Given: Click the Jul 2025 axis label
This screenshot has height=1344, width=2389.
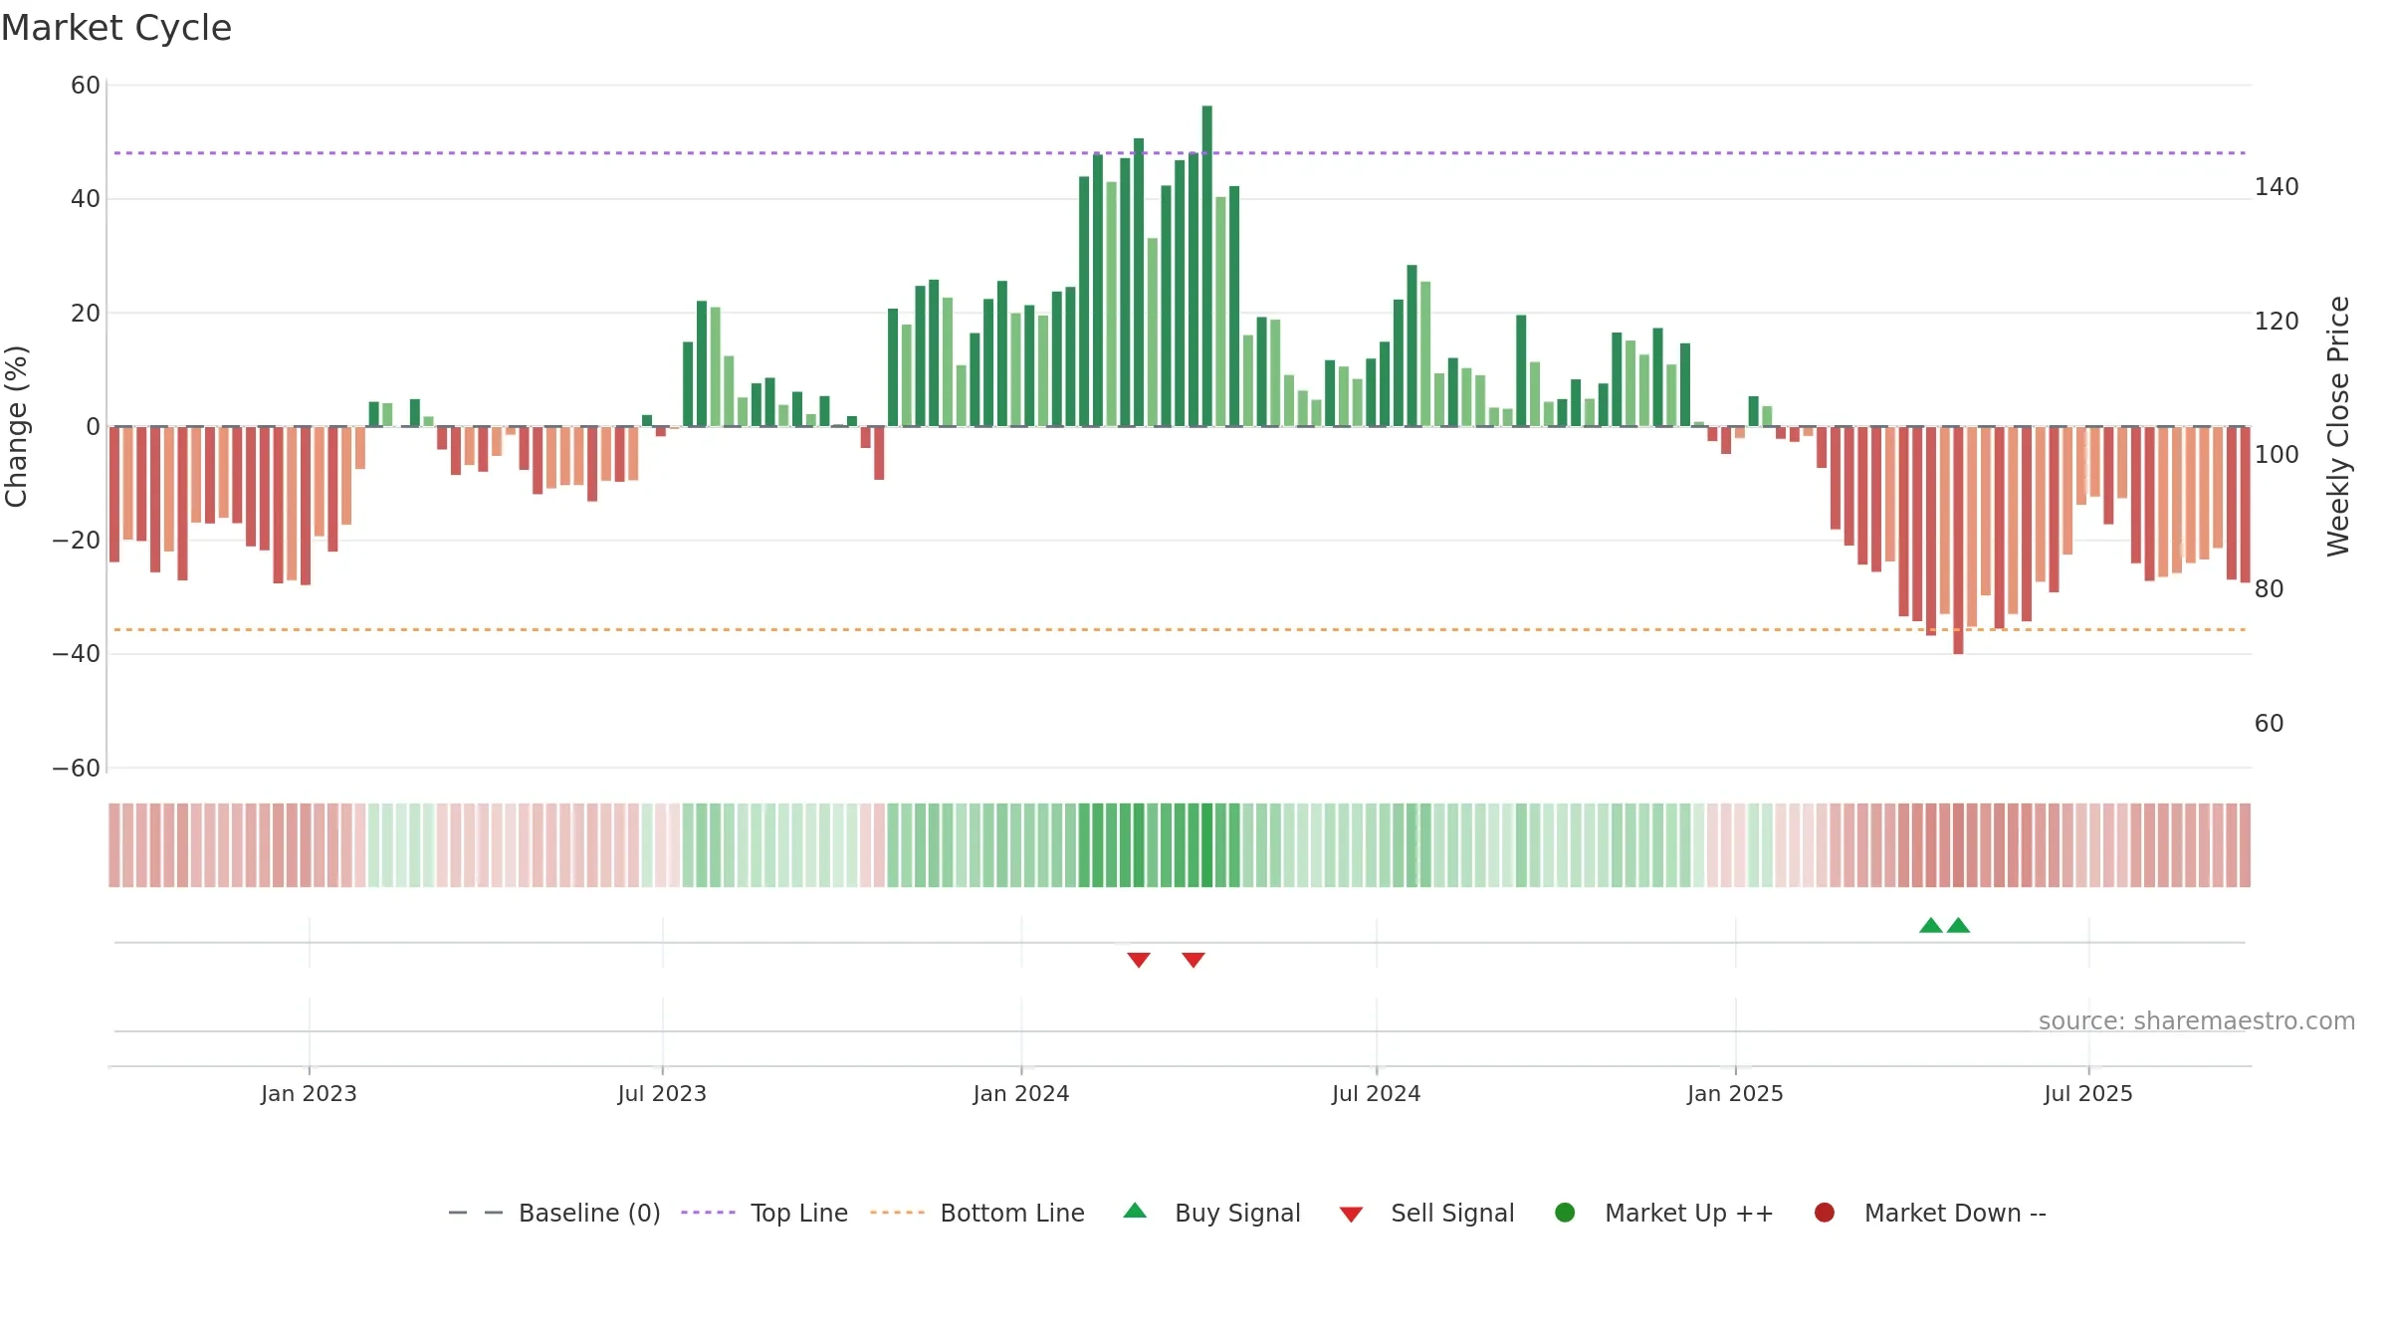Looking at the screenshot, I should (2088, 1093).
